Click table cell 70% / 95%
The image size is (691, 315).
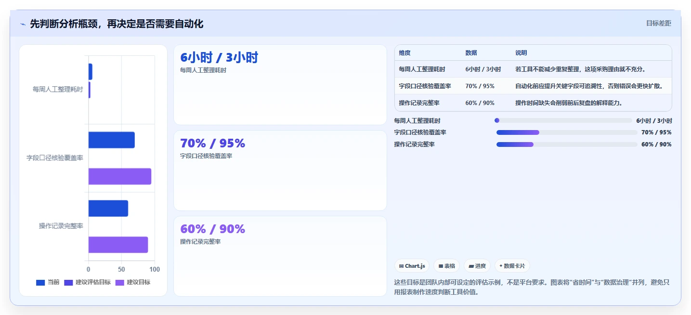(480, 86)
